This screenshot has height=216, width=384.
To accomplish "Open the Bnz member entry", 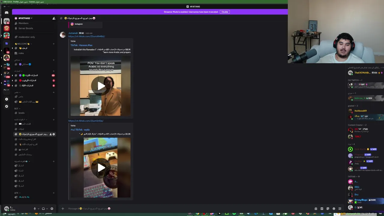I will click(x=365, y=194).
